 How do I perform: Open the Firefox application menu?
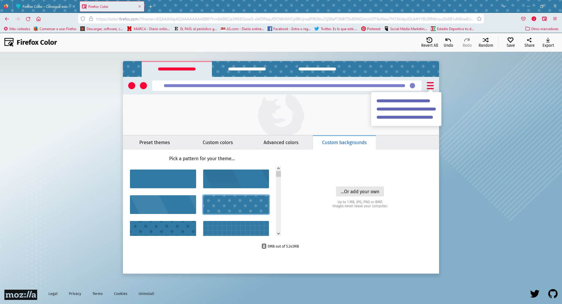555,19
